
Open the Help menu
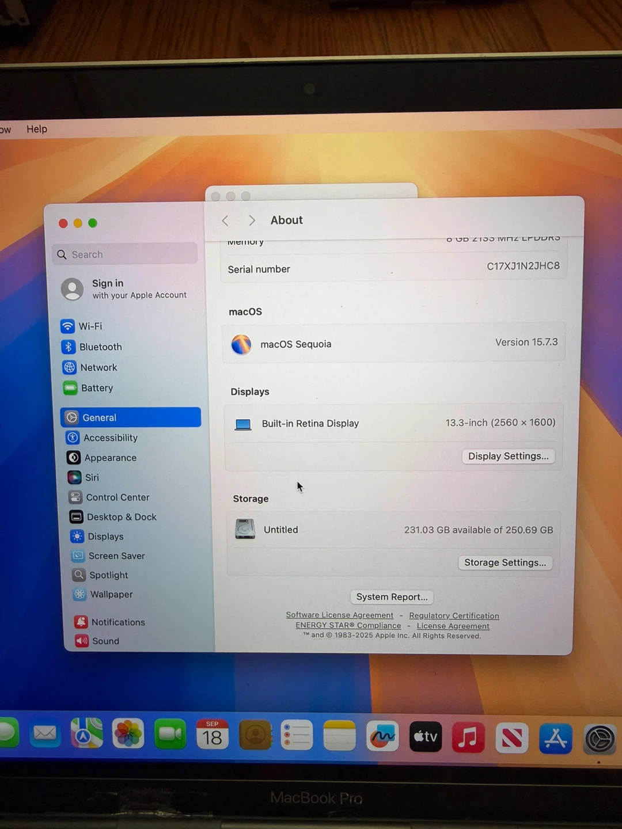(x=37, y=129)
